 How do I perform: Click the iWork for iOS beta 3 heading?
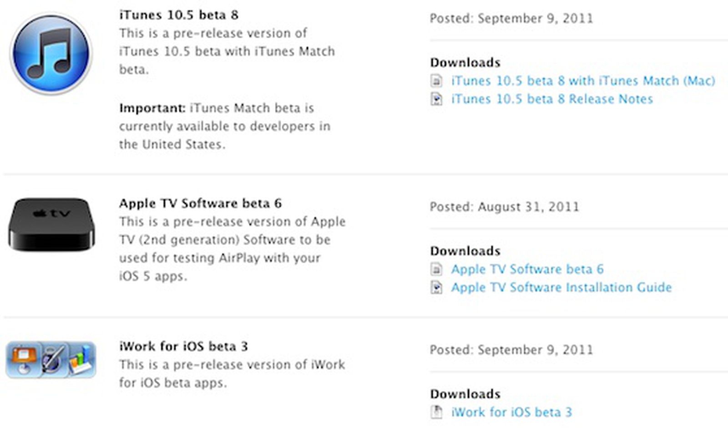point(183,346)
